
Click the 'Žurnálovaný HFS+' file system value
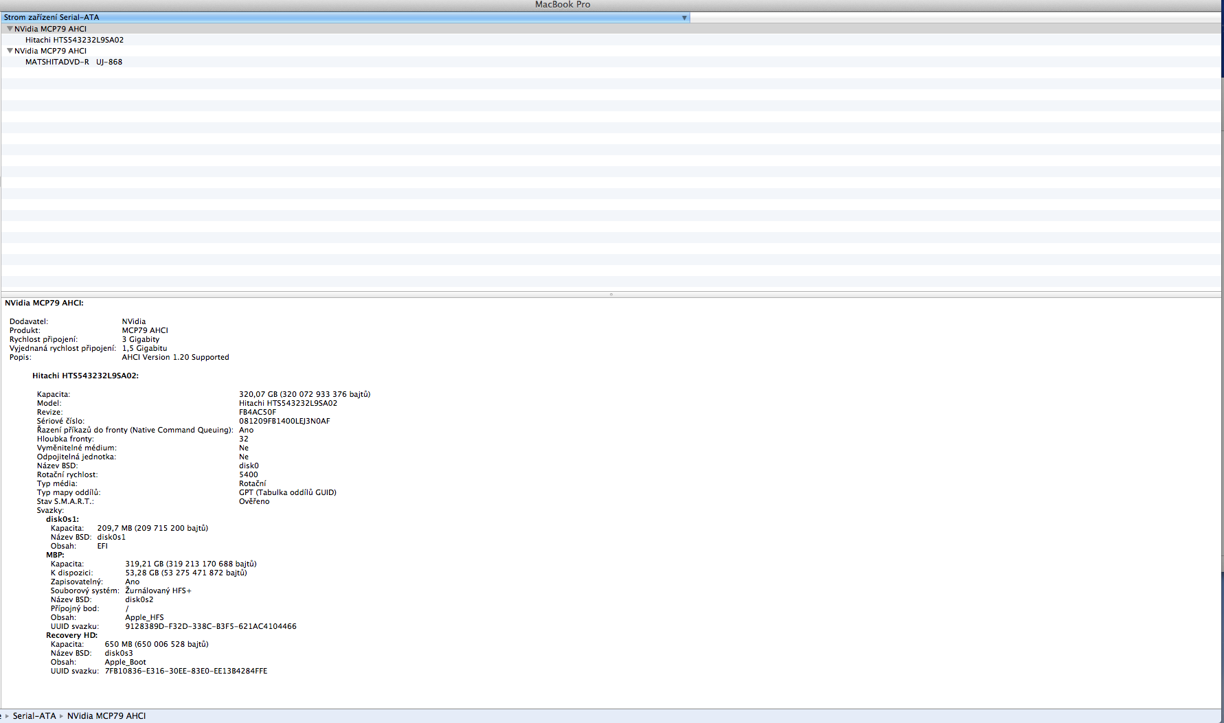pos(158,590)
